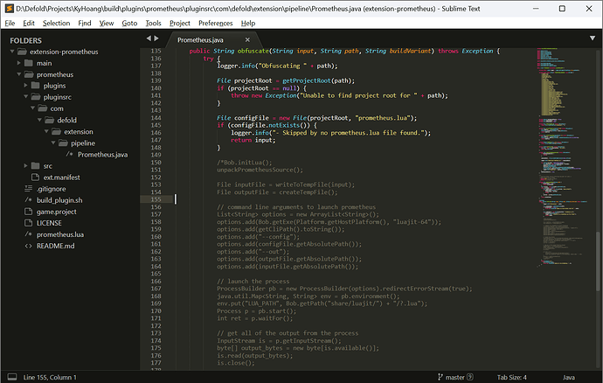This screenshot has width=603, height=383.
Task: Open prometheus.lua in sidebar
Action: (60, 234)
